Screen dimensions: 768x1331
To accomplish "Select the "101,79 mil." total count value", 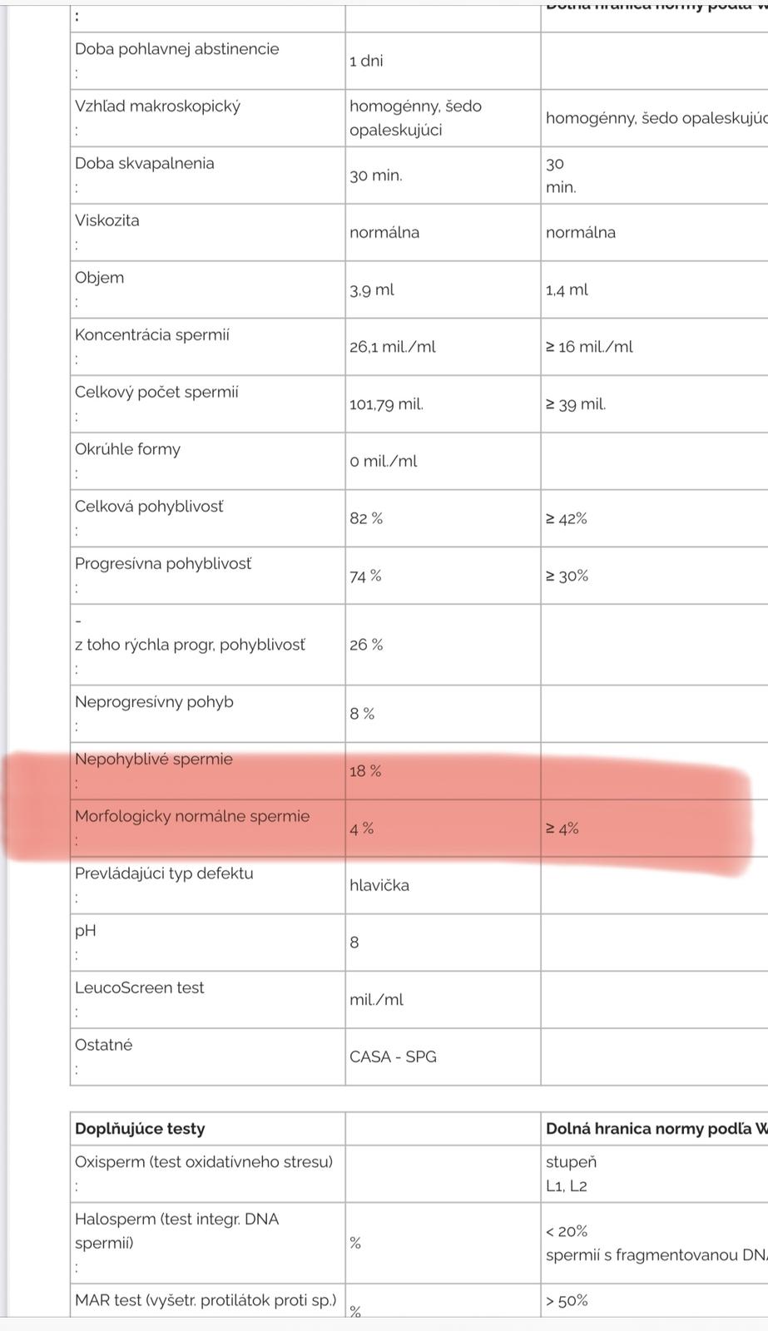I will point(386,404).
